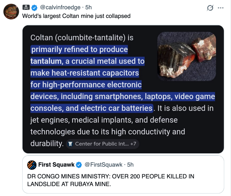The height and width of the screenshot is (196, 231).
Task: Click the quoted tweet's 5h timestamp
Action: [130, 165]
